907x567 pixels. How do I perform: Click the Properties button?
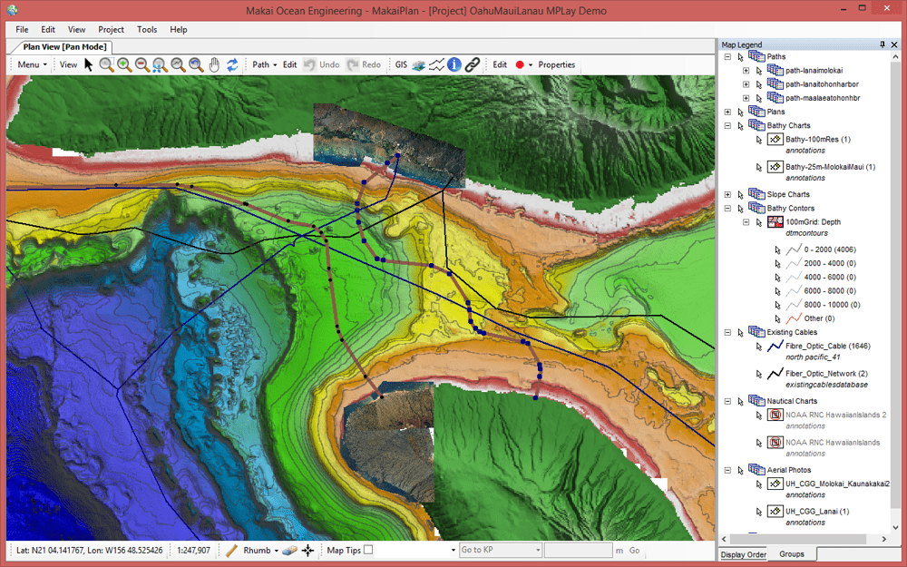[x=556, y=64]
